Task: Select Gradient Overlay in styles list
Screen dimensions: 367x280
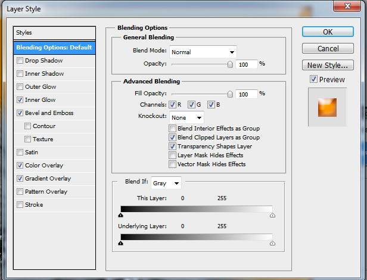Action: (x=48, y=179)
